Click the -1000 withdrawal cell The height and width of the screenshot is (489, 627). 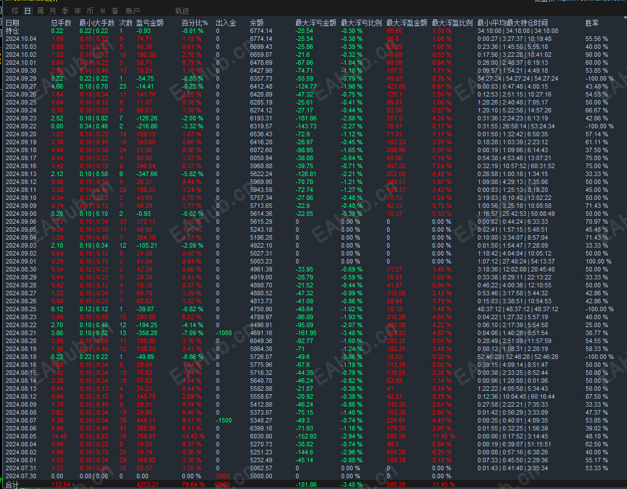click(x=224, y=333)
